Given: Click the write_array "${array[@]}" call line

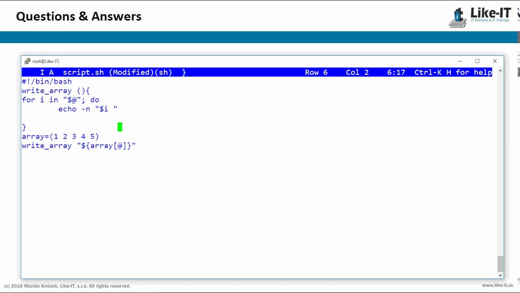Looking at the screenshot, I should coord(79,145).
